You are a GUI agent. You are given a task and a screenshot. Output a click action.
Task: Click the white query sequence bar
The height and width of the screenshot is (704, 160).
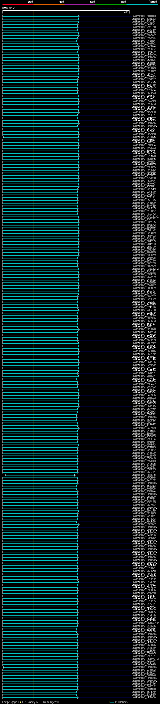66,10
